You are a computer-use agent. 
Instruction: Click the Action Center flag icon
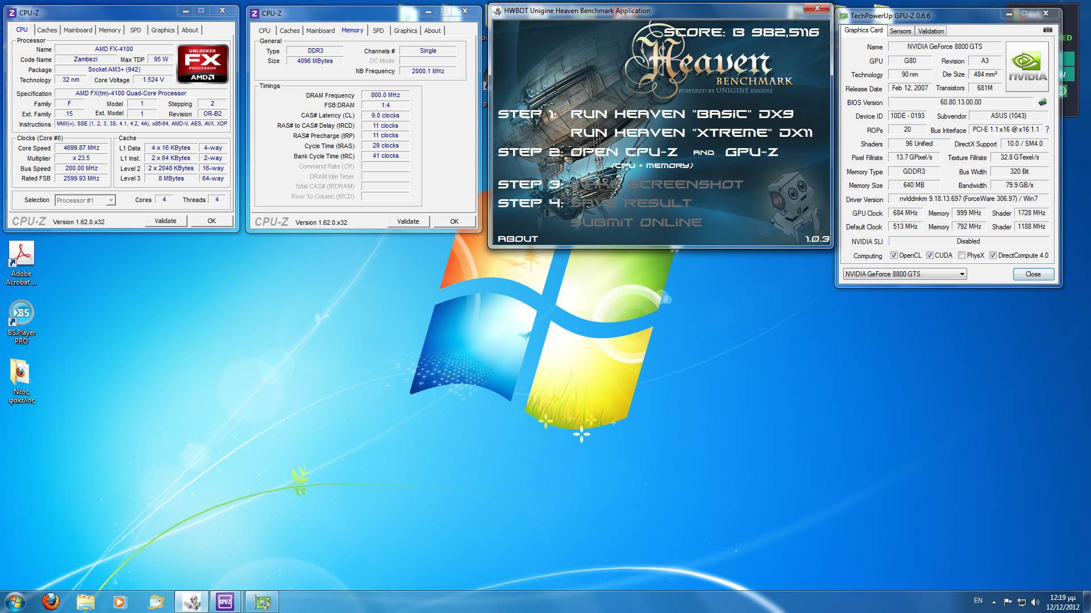[1007, 602]
